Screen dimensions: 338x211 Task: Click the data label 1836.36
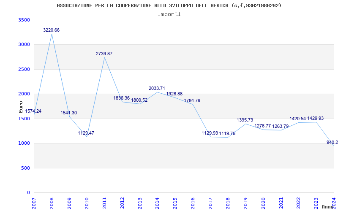[122, 98]
